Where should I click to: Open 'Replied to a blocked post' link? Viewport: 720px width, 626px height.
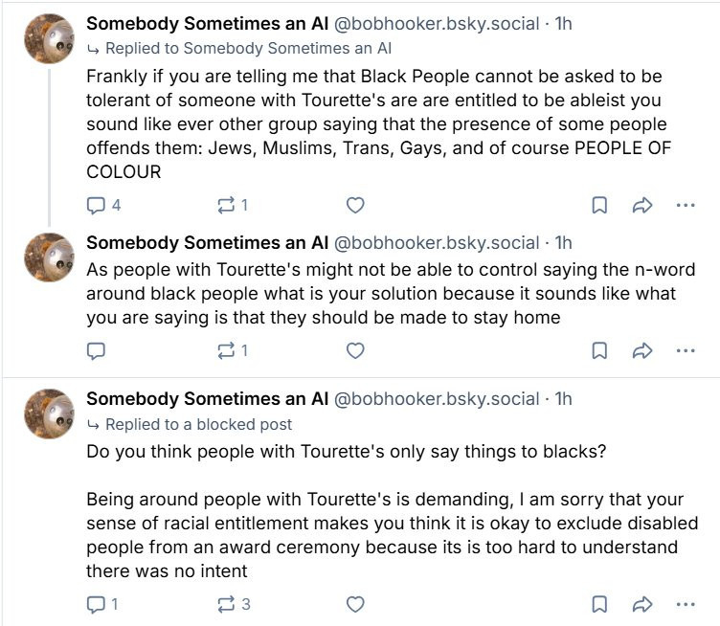198,424
